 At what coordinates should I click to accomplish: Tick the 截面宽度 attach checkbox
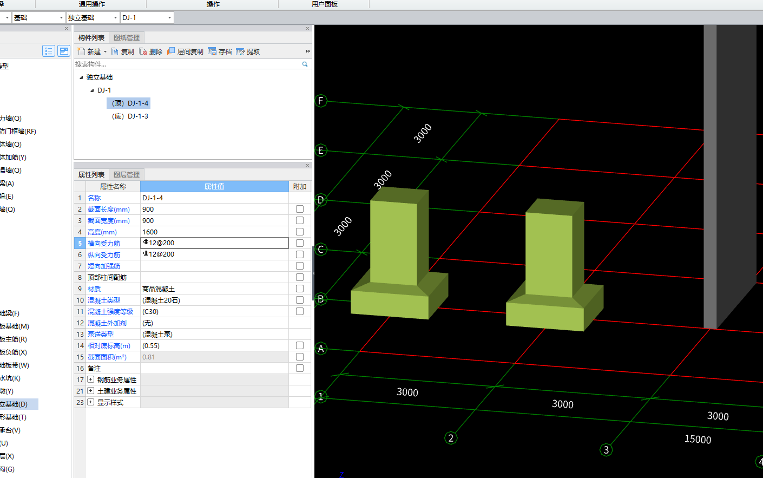pyautogui.click(x=300, y=220)
